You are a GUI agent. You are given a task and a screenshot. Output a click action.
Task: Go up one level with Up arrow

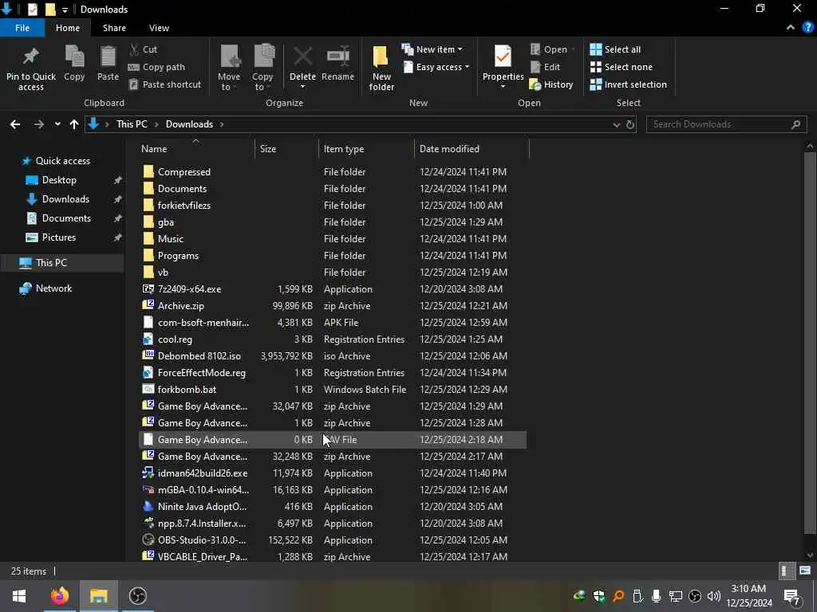(x=74, y=124)
